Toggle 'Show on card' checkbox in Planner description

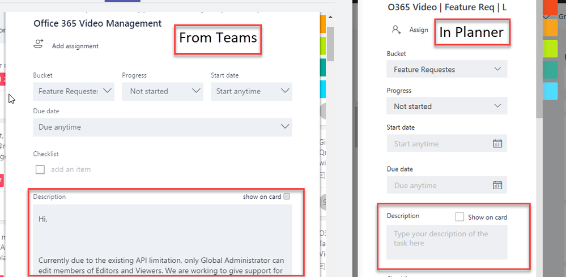tap(459, 217)
